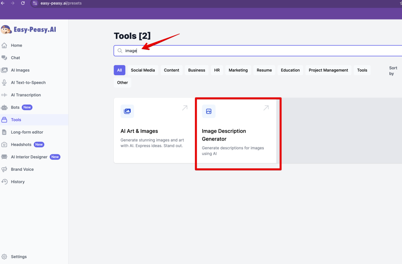Open the Long-form editor menu item

pos(27,132)
